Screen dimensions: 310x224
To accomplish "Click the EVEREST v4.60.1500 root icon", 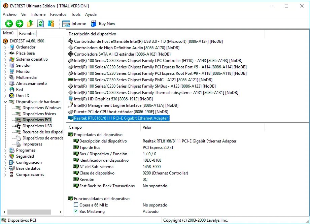I will (x=5, y=41).
